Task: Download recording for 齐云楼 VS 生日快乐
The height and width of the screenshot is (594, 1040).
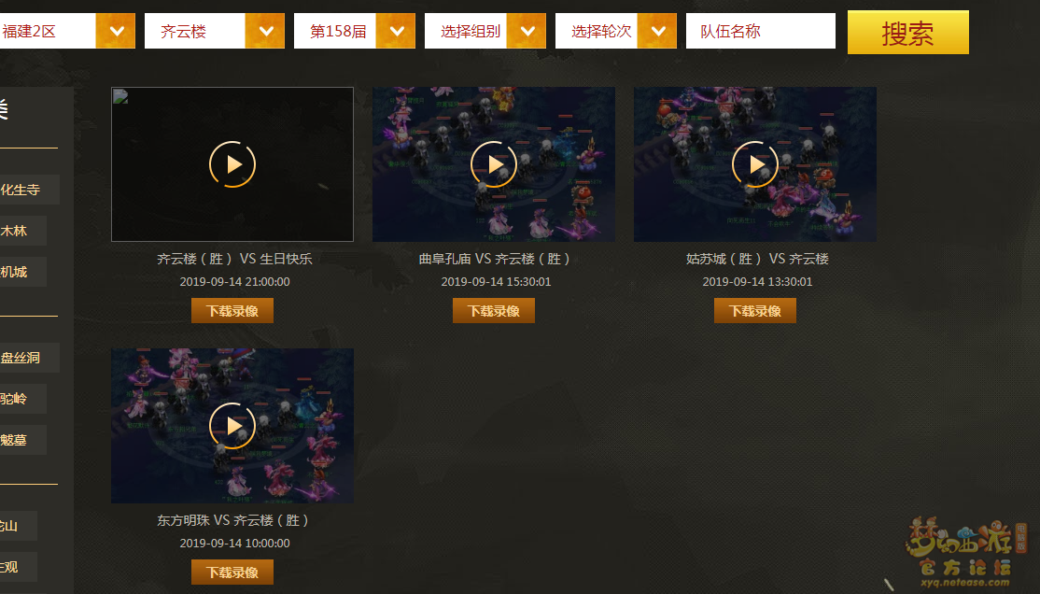Action: tap(232, 311)
